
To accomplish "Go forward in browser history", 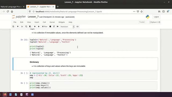I will click(3, 11).
